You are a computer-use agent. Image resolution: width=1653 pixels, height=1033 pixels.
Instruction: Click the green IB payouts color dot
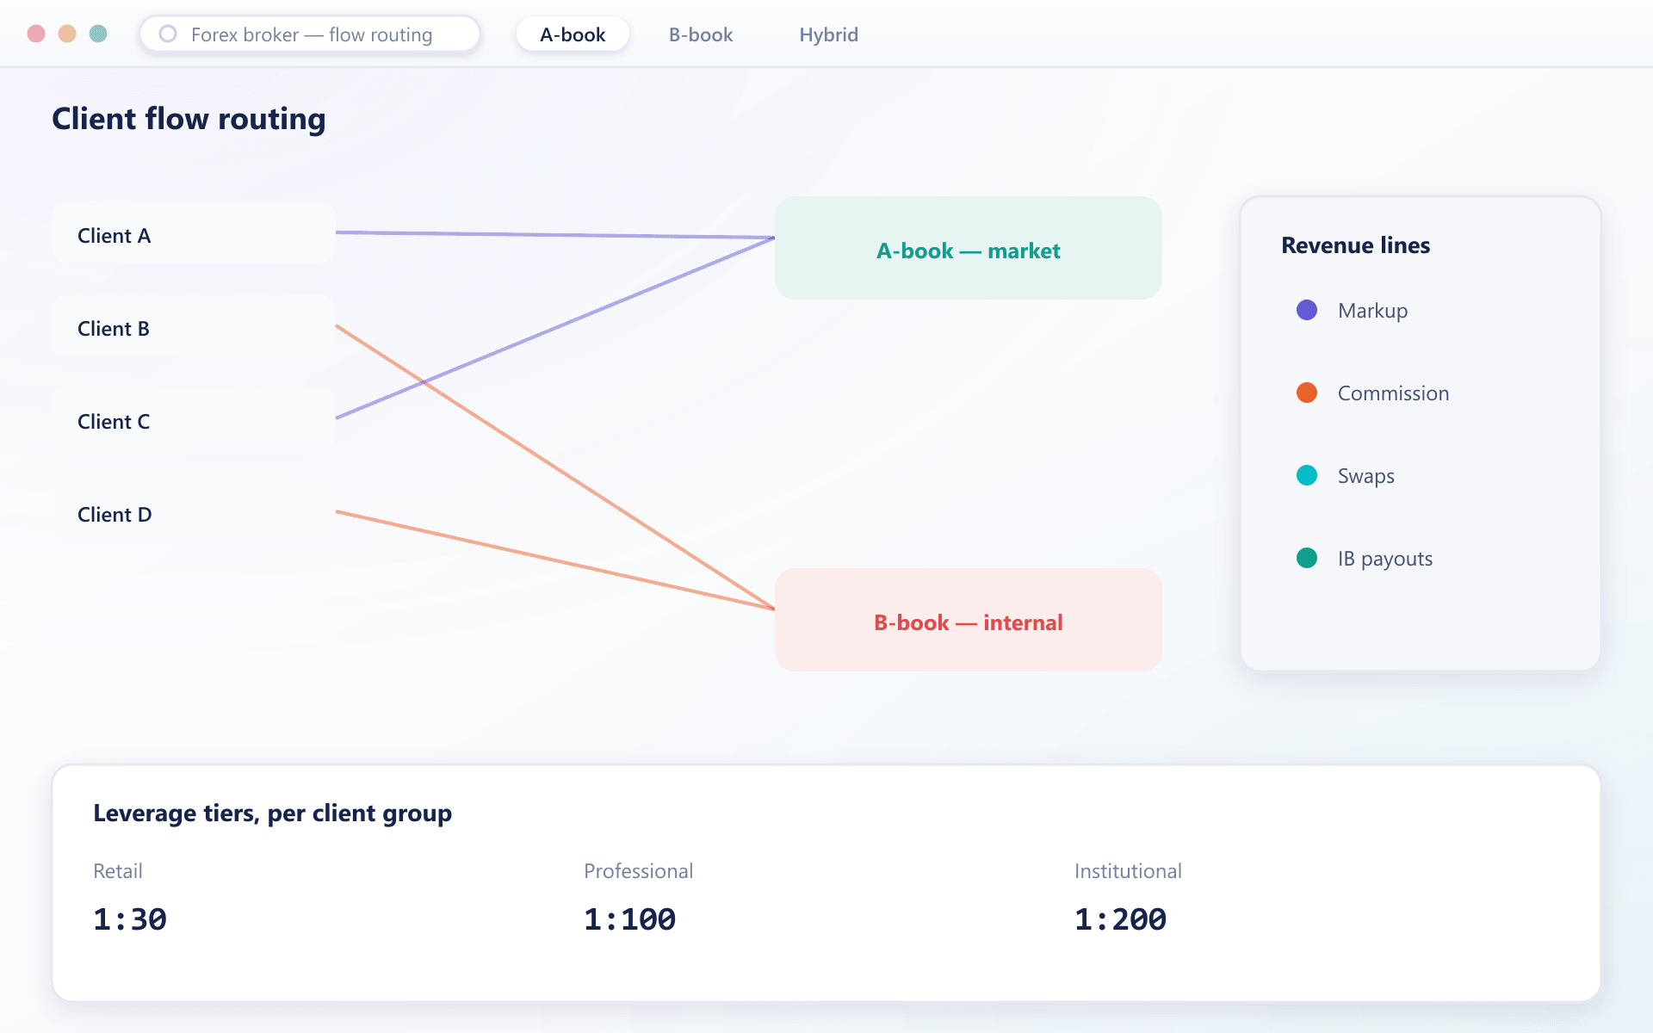click(1307, 558)
